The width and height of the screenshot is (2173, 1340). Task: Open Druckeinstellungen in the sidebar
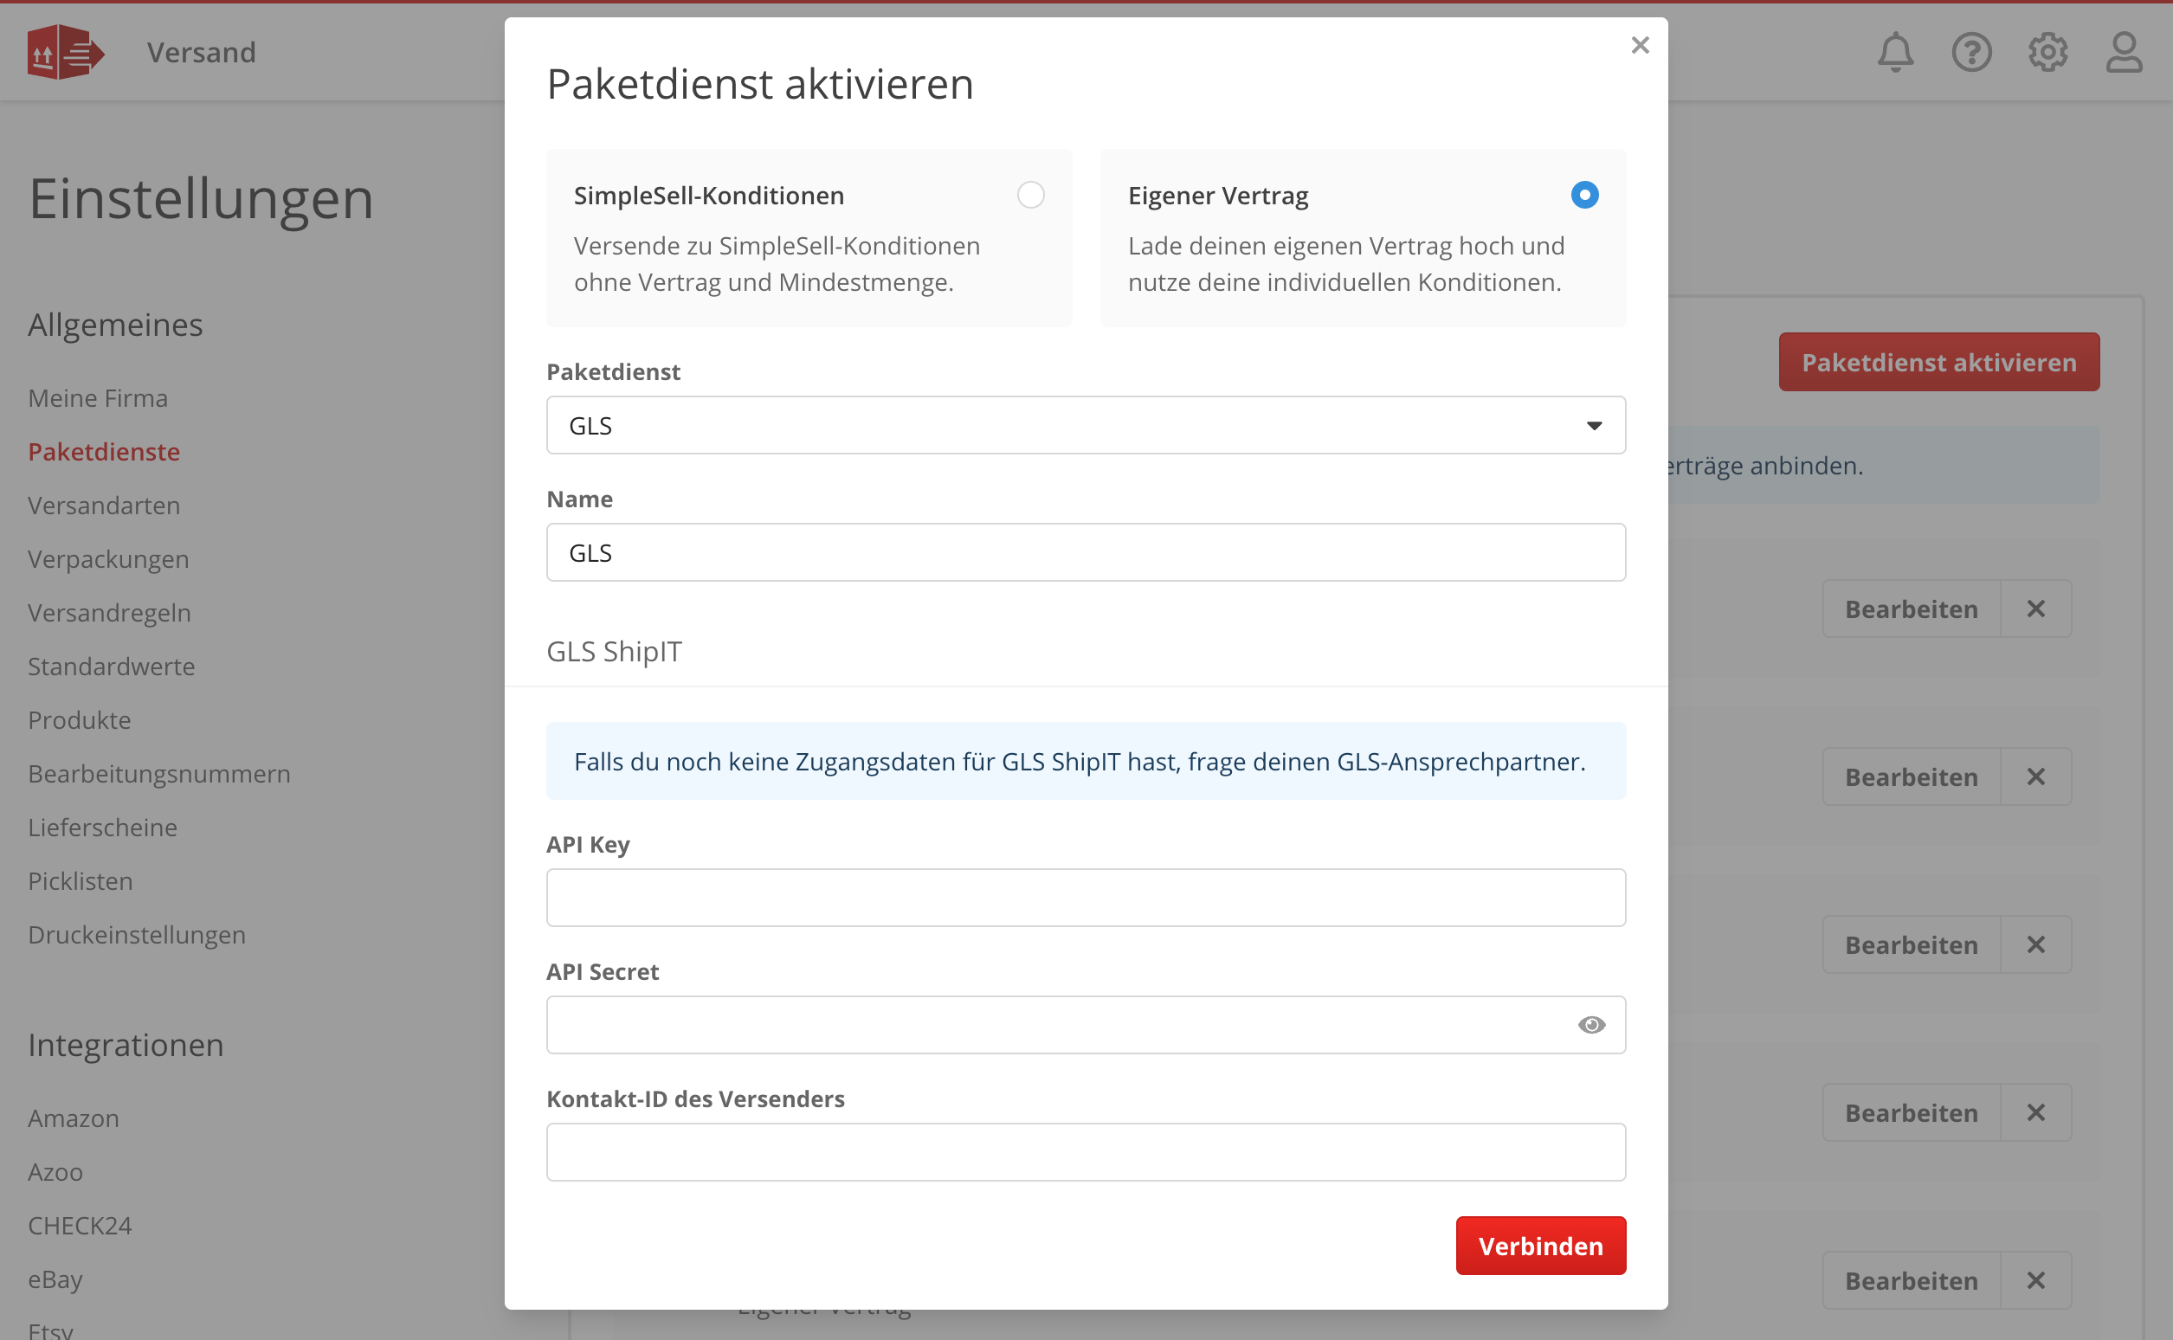(137, 935)
